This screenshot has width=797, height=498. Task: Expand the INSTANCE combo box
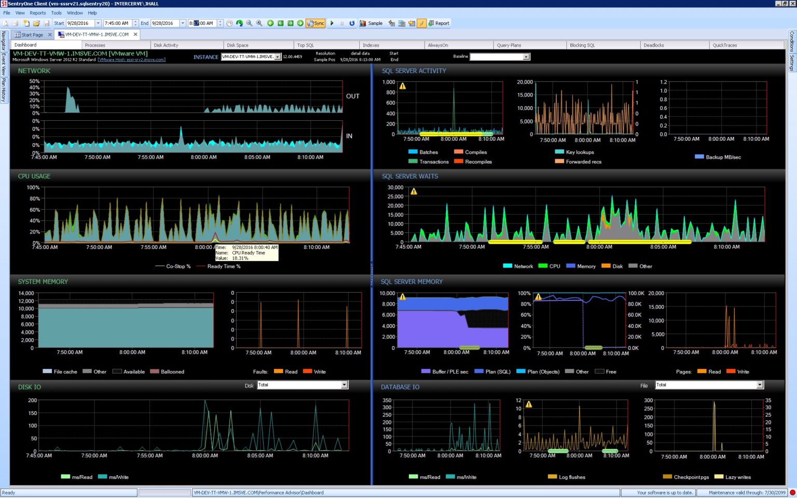click(x=278, y=57)
